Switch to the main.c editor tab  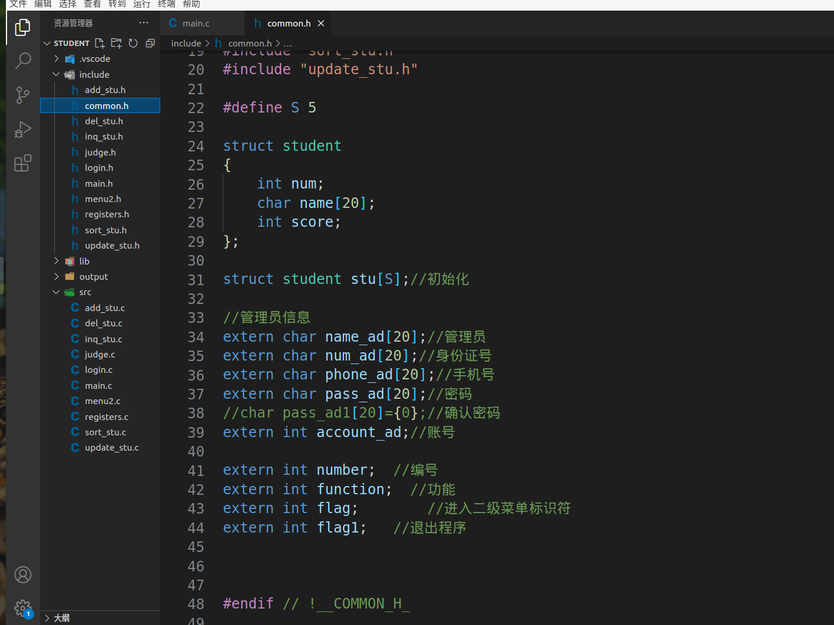[x=202, y=23]
